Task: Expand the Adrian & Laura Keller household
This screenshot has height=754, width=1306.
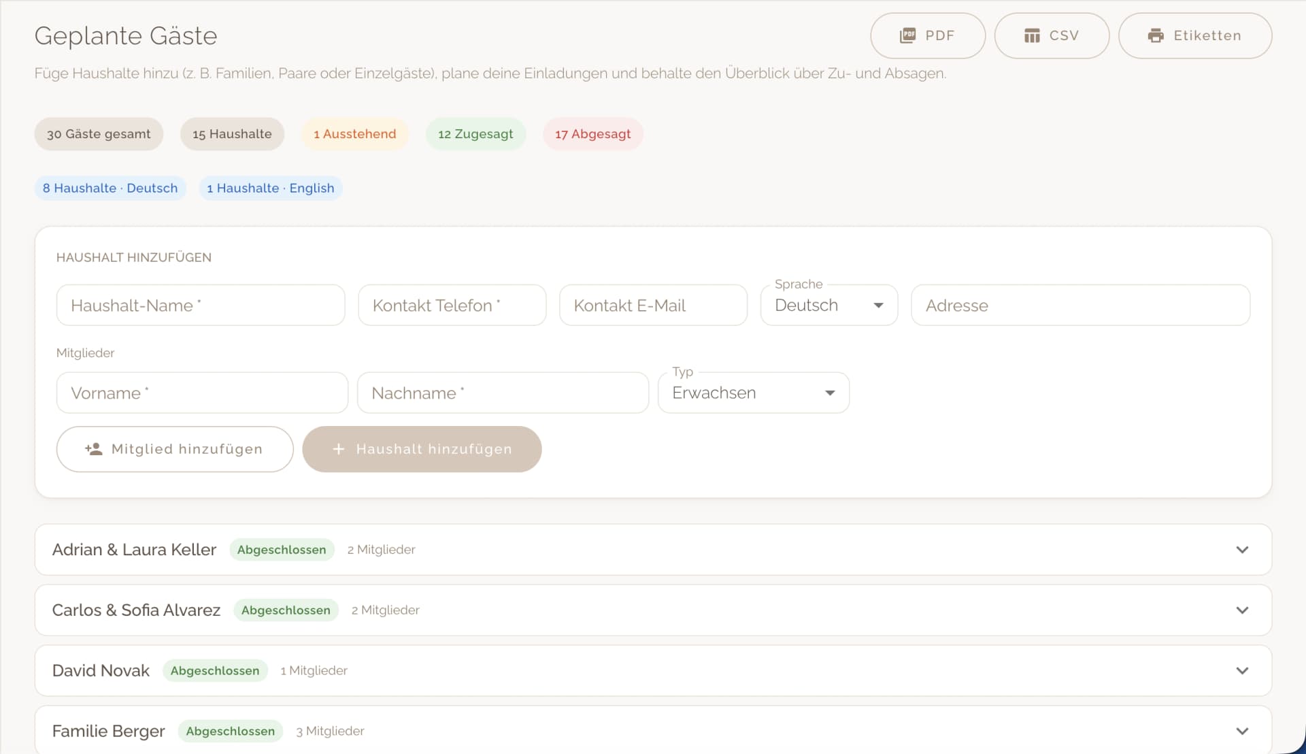Action: [1242, 550]
